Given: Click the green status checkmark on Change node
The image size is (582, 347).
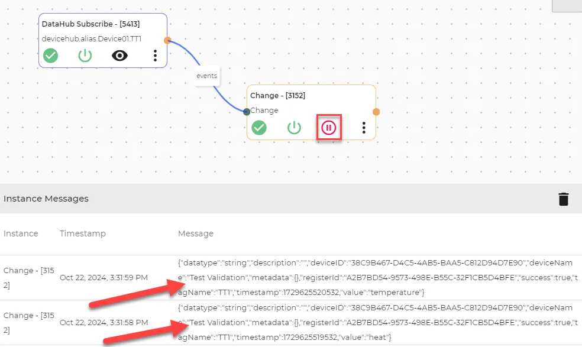Looking at the screenshot, I should 259,128.
